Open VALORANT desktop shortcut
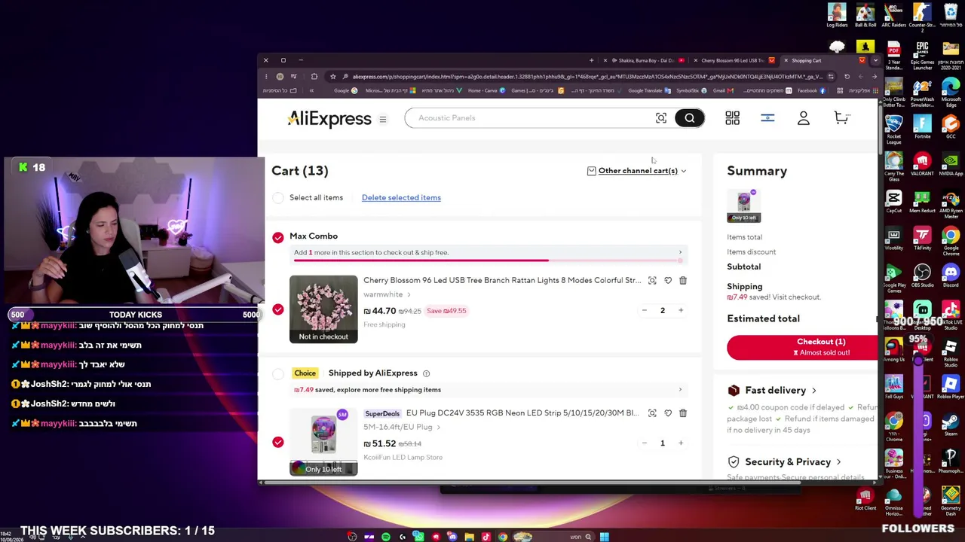 (922, 164)
